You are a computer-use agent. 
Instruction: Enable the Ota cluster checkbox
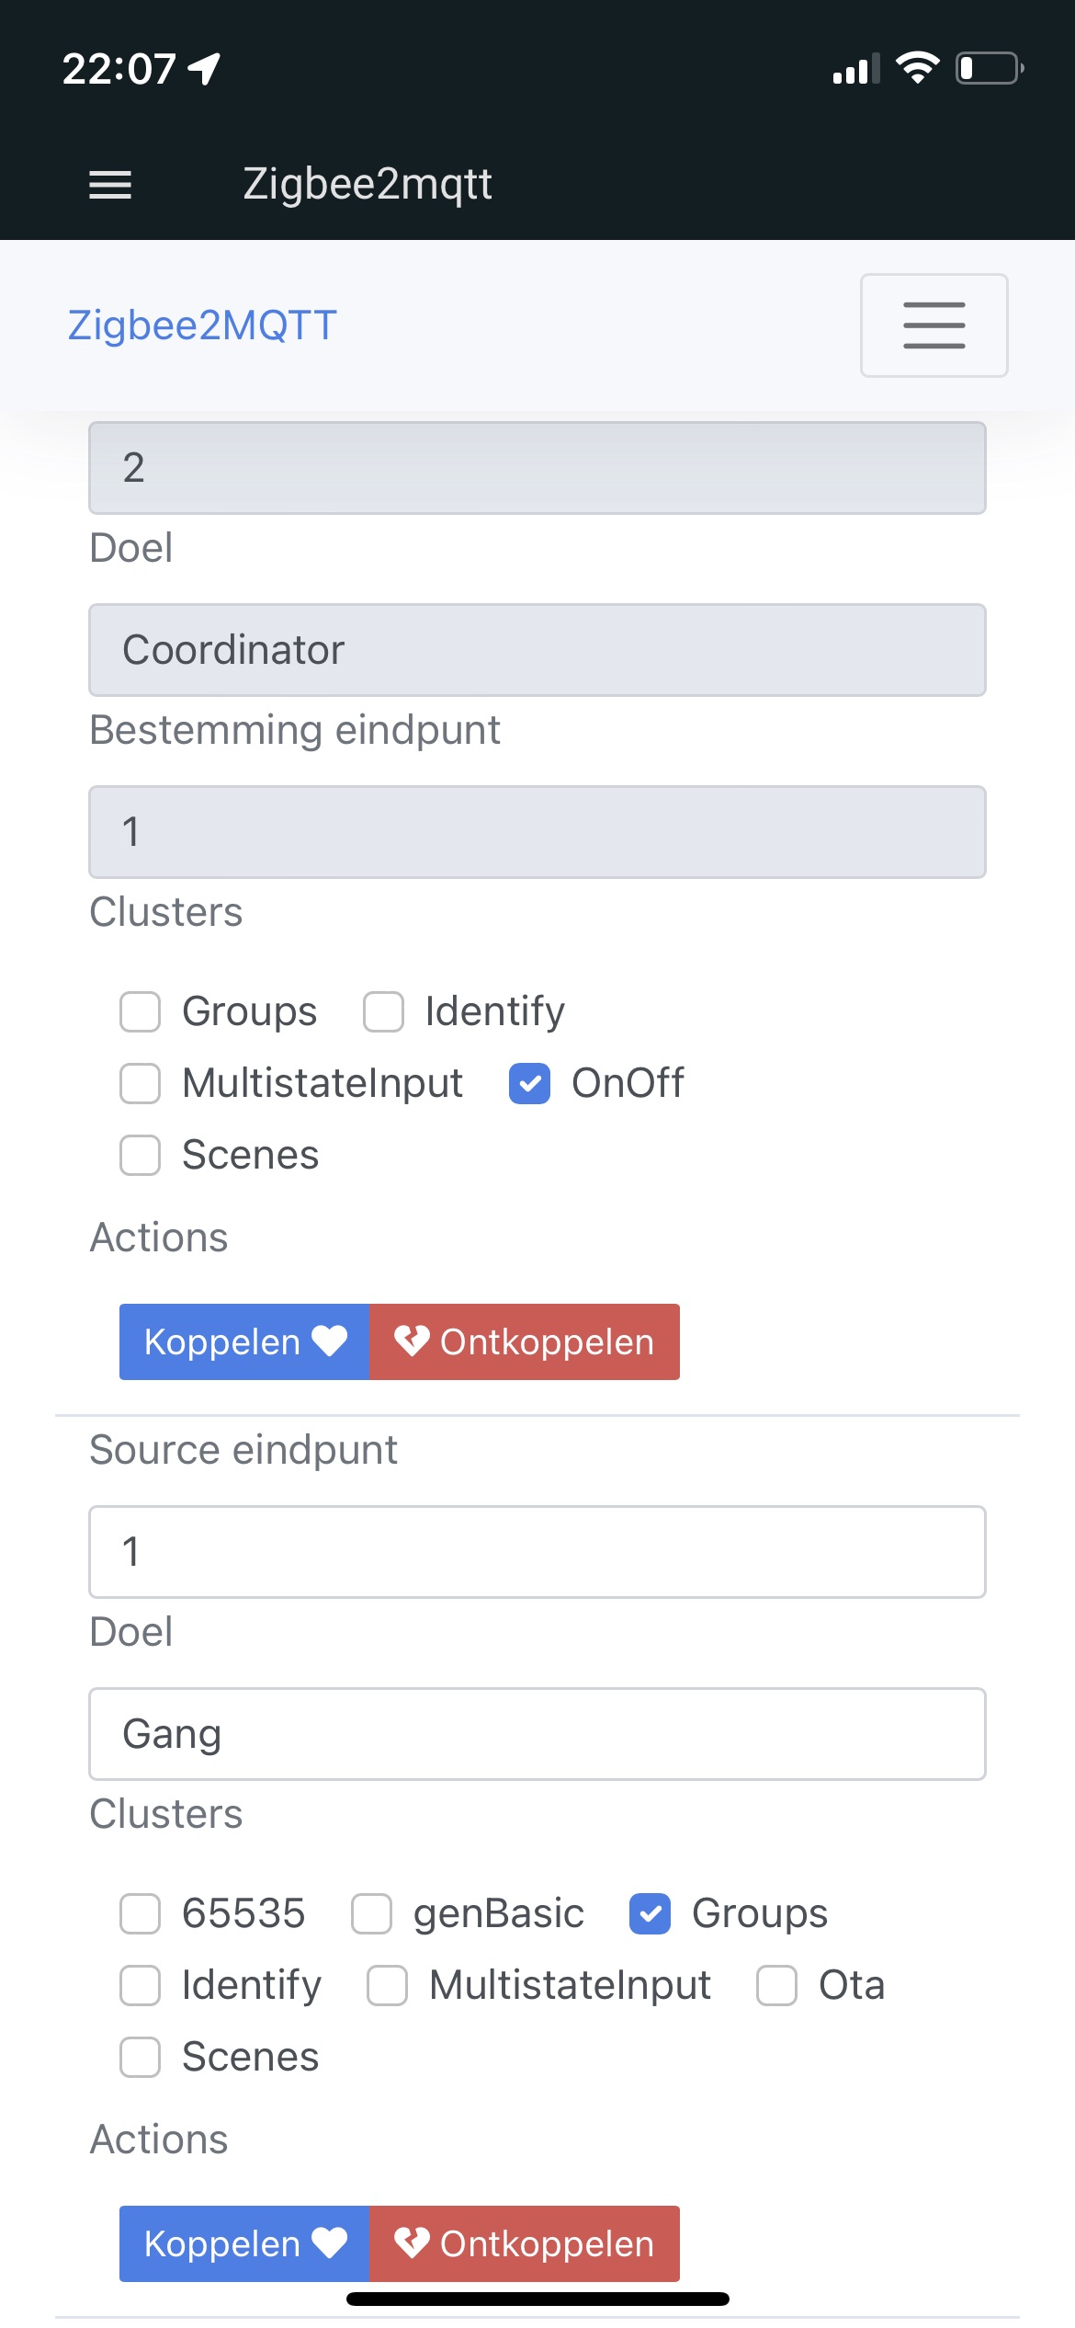point(776,1985)
